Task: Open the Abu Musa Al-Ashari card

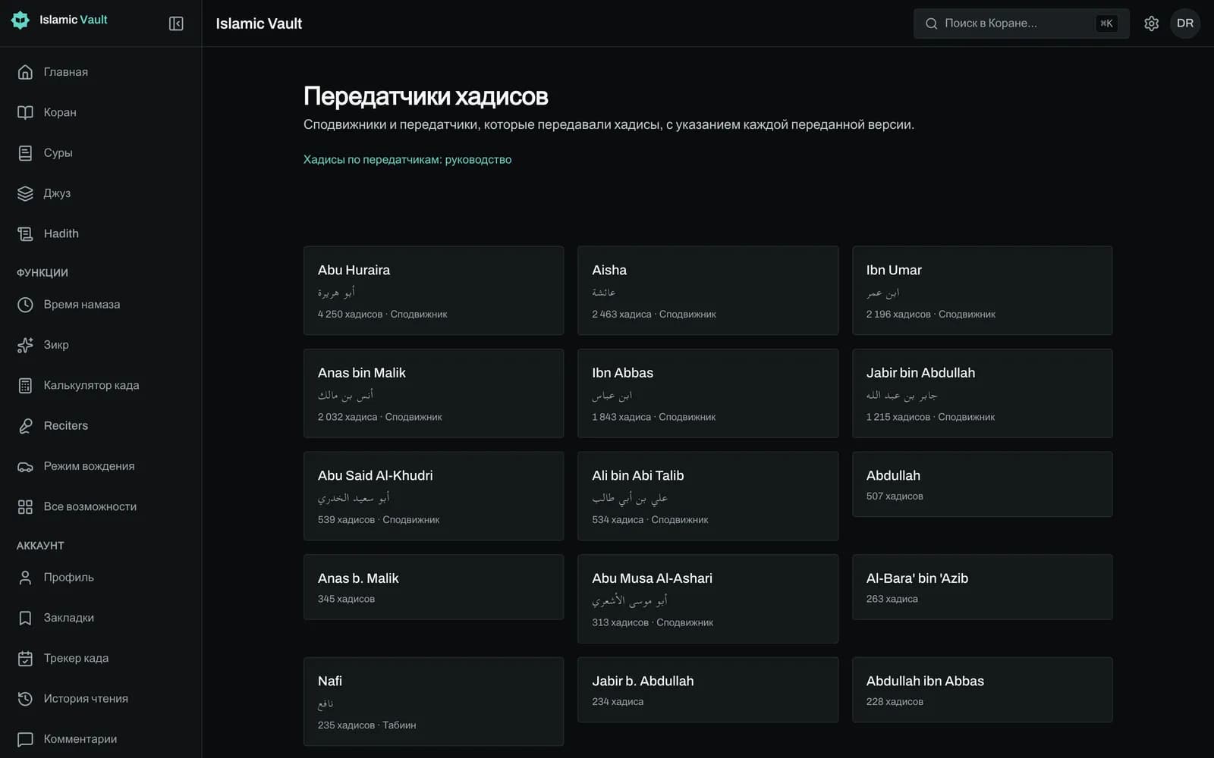Action: click(x=708, y=599)
